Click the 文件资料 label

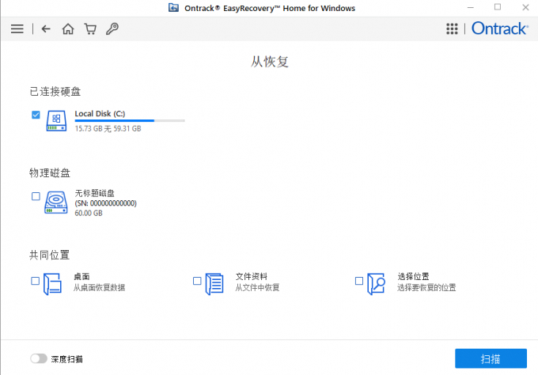251,277
